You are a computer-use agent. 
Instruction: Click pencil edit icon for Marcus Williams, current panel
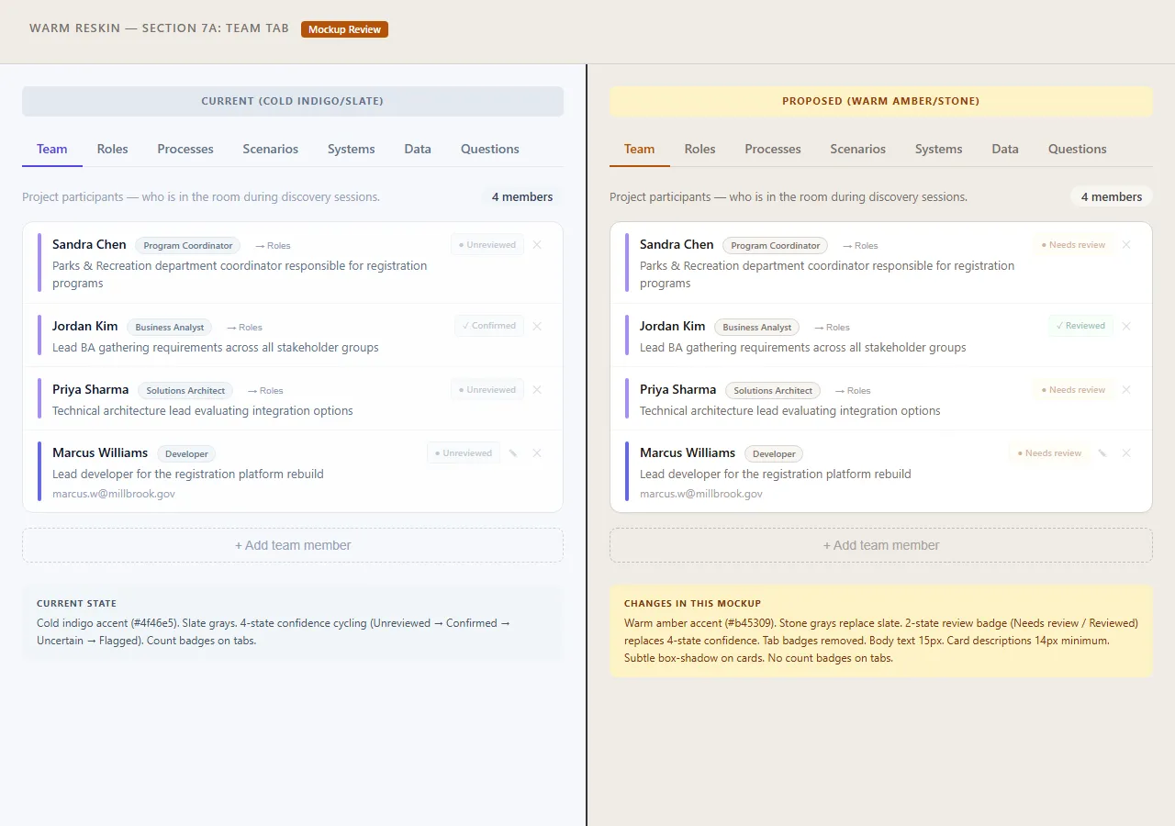click(x=513, y=453)
